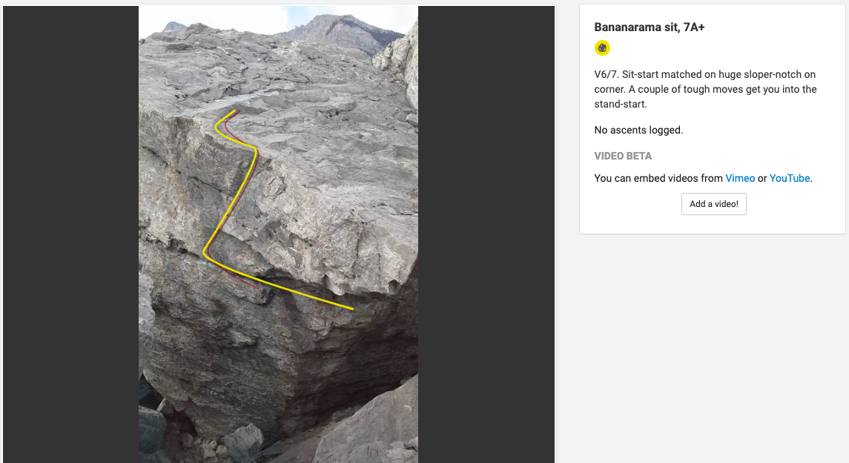
Task: Select the Bananarama sit, 7A+ title
Action: click(x=650, y=27)
